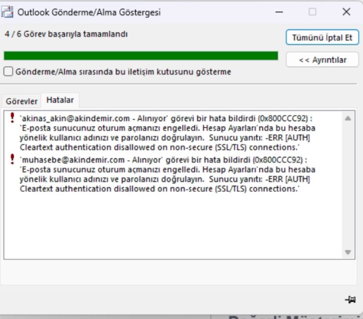Click the red error icon for akinas_akin@akindemir.com
Screen dimensions: 363x319
[x=12, y=118]
